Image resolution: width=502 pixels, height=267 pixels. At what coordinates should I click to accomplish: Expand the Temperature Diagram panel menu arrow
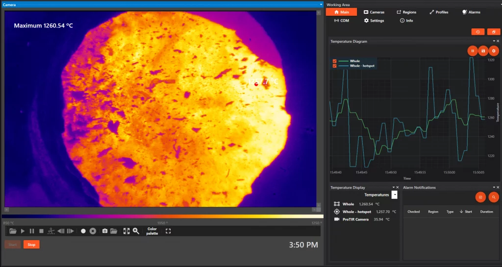click(x=493, y=42)
